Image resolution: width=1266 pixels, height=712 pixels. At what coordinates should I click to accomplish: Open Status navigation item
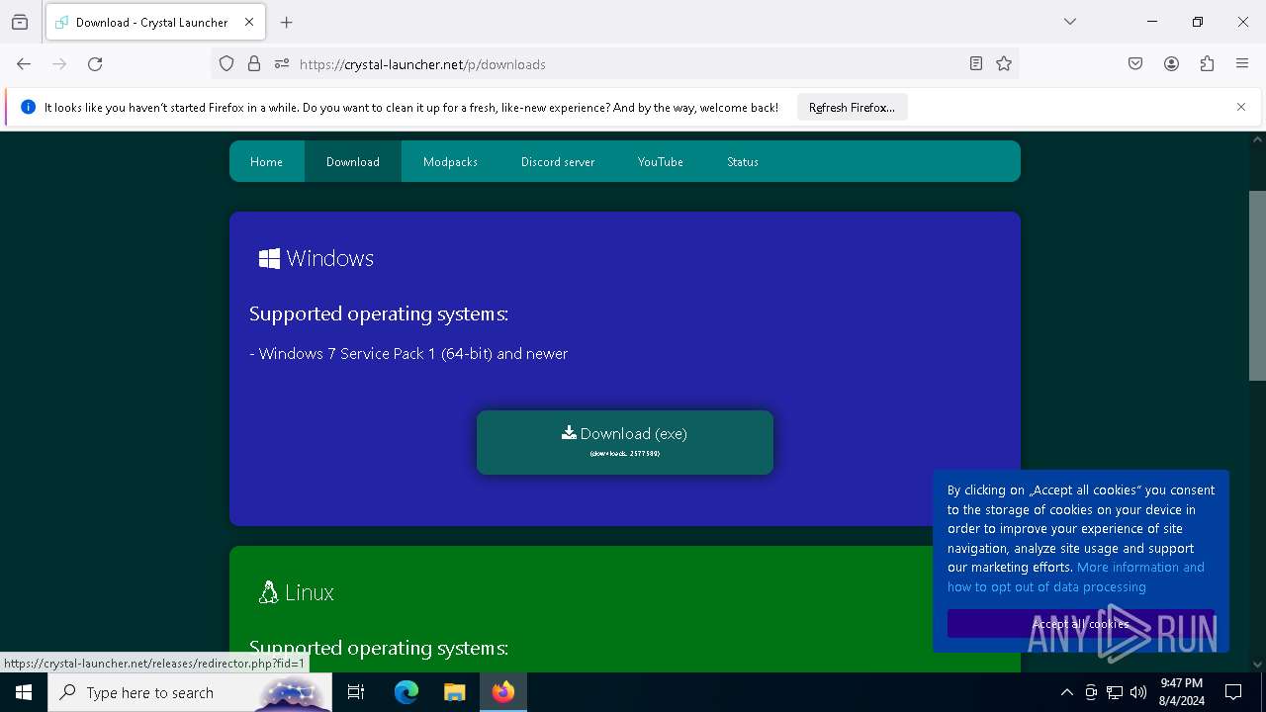tap(743, 161)
